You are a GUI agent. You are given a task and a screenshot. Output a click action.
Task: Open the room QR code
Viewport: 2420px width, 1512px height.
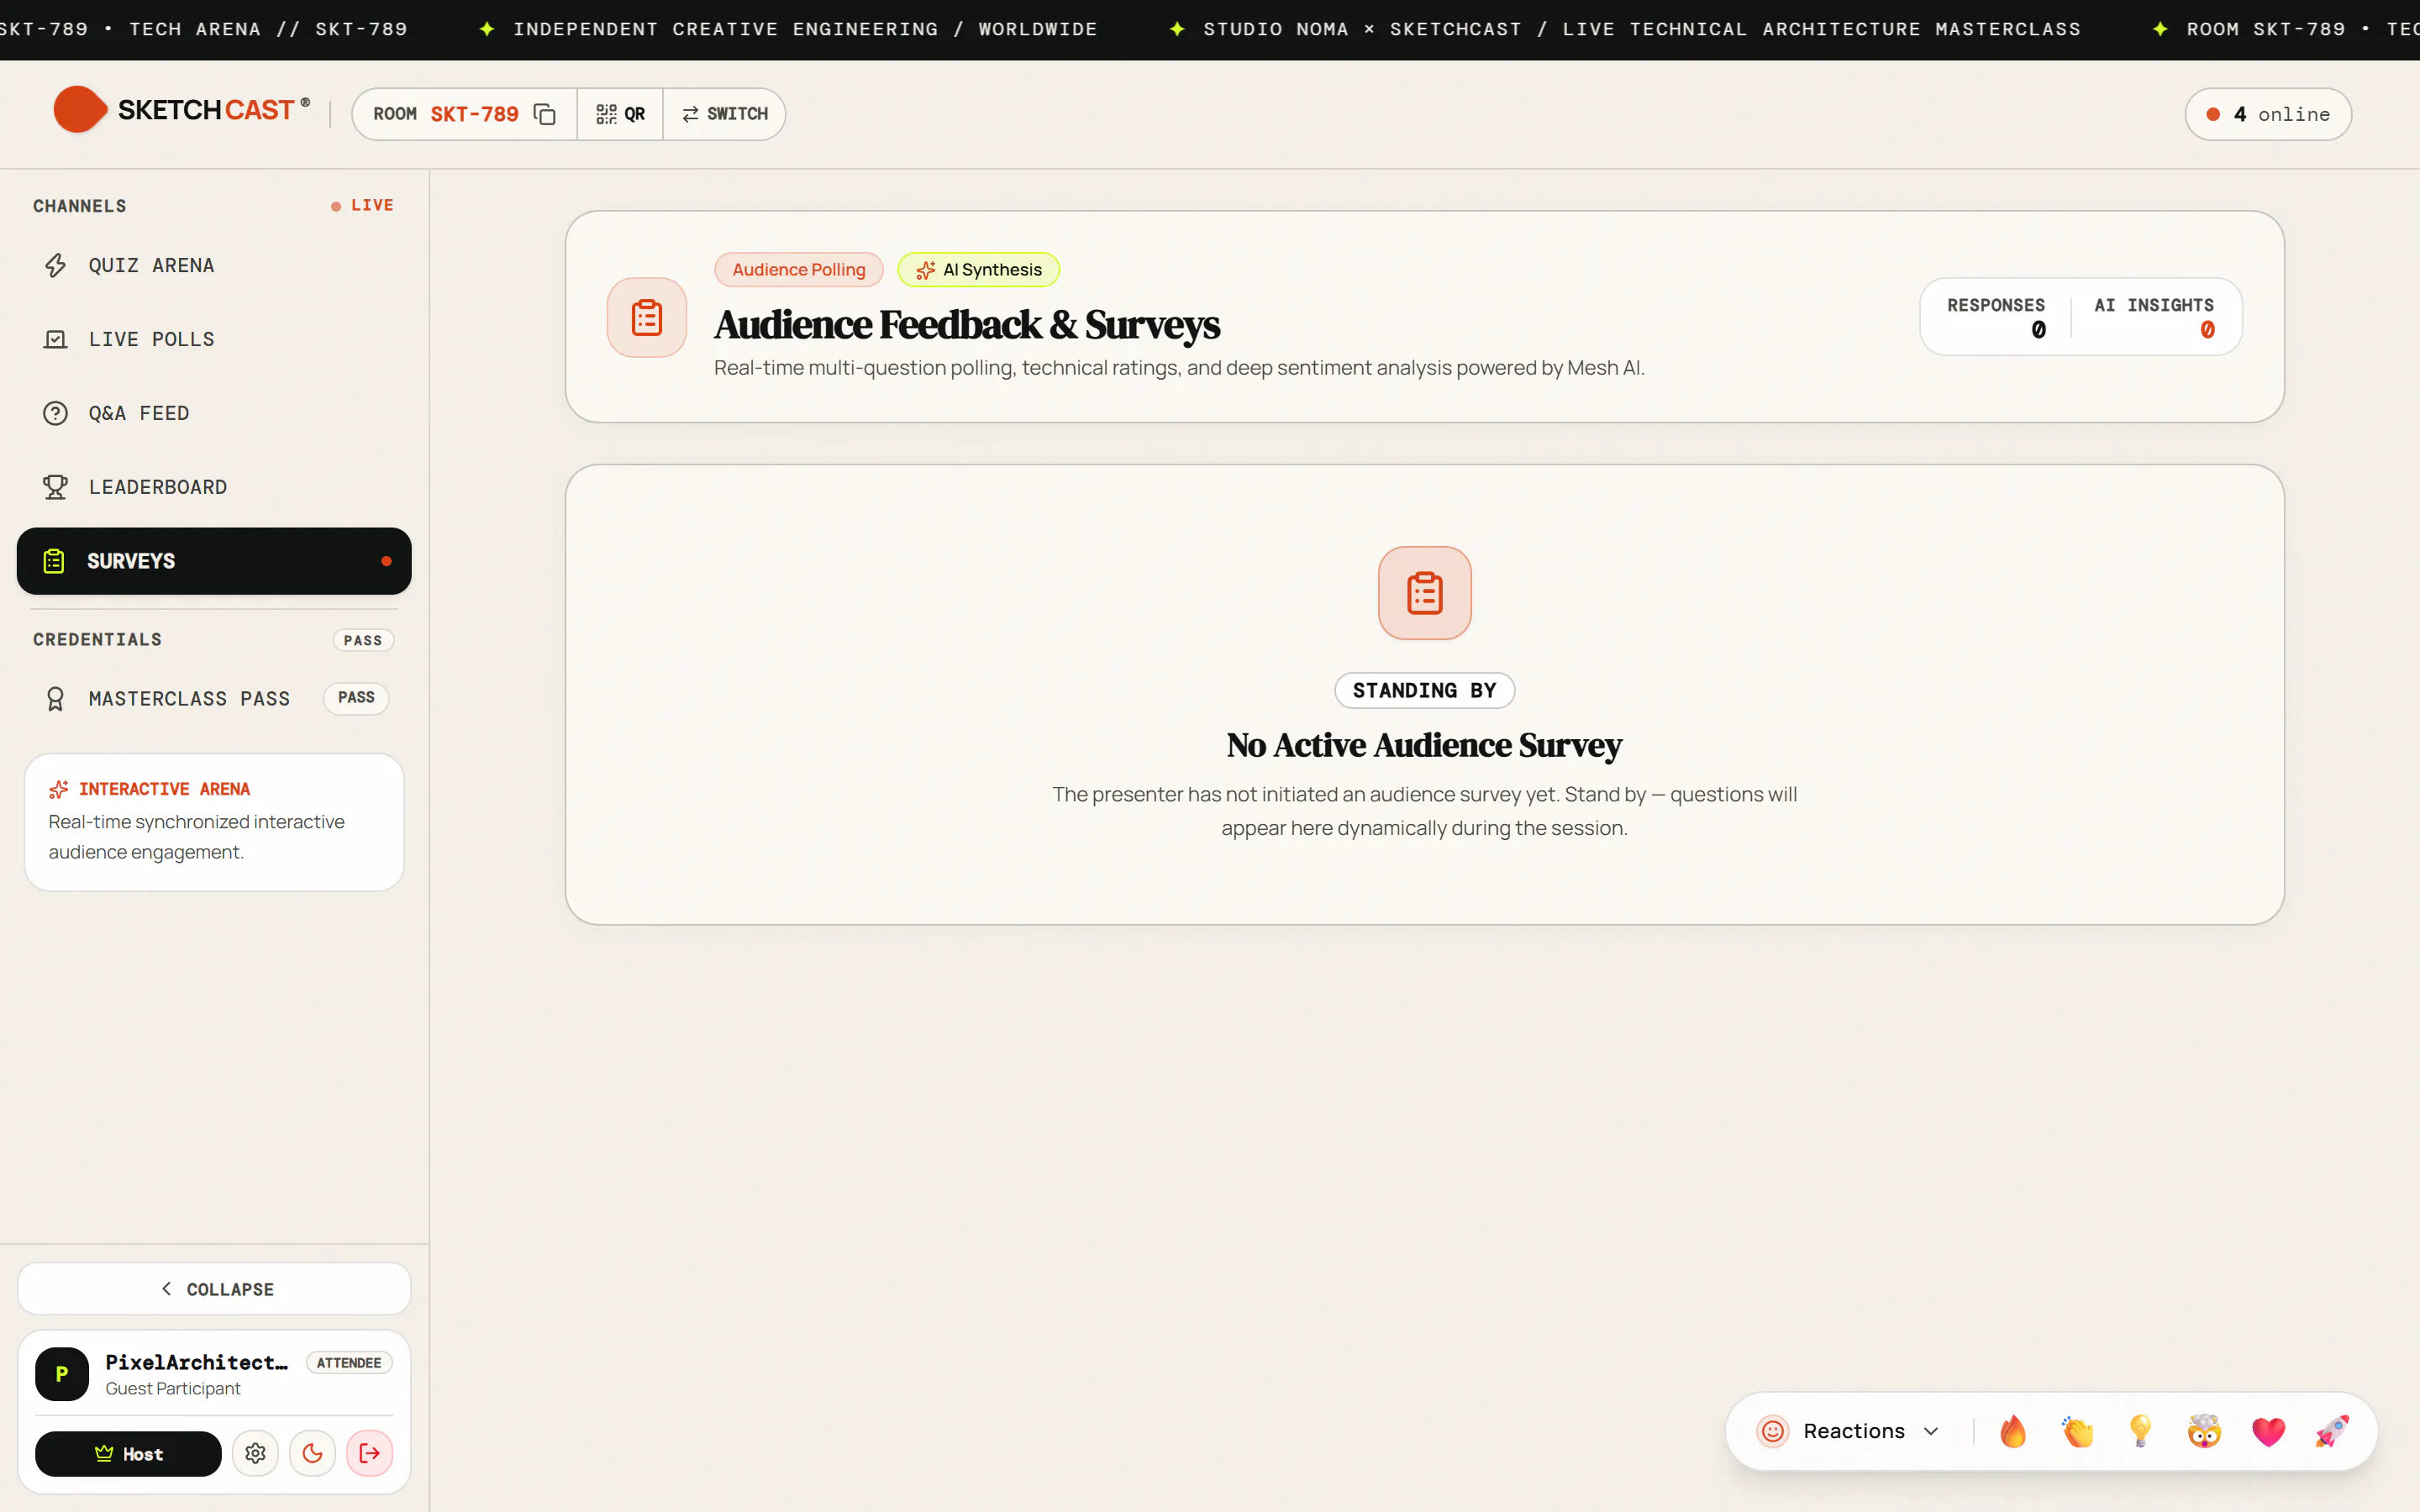[620, 114]
